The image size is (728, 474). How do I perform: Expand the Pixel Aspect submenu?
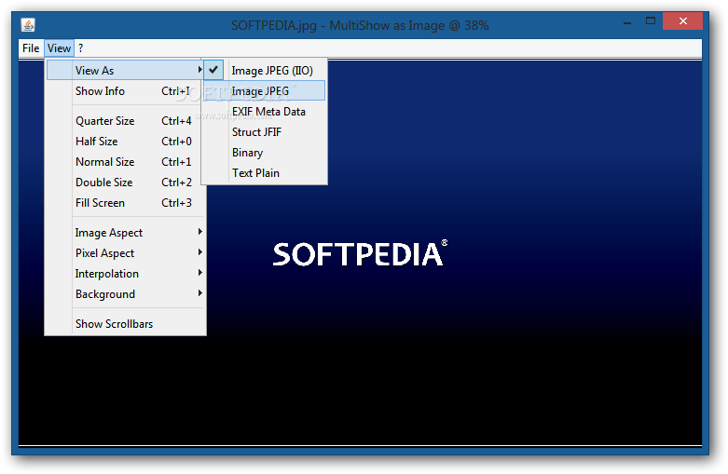(125, 252)
